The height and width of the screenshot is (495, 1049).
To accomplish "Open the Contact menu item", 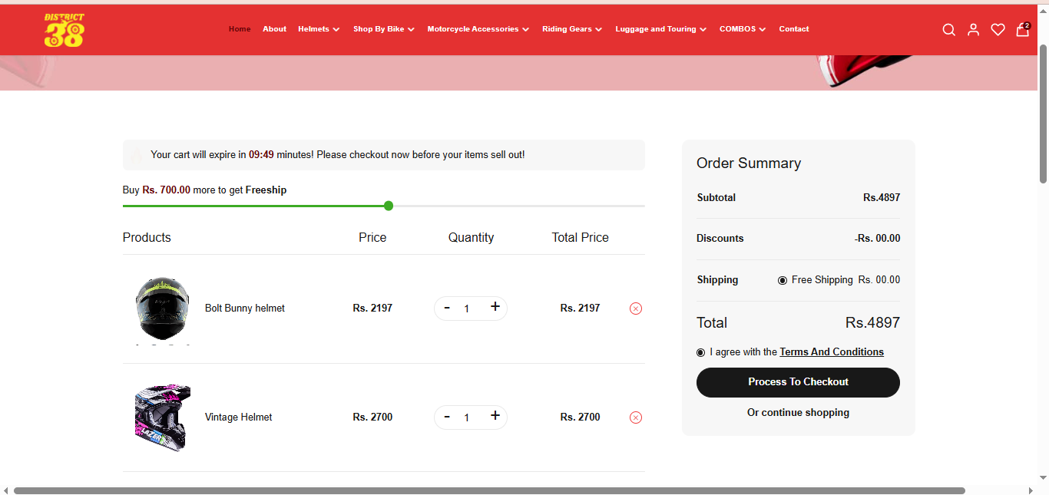I will [x=793, y=29].
